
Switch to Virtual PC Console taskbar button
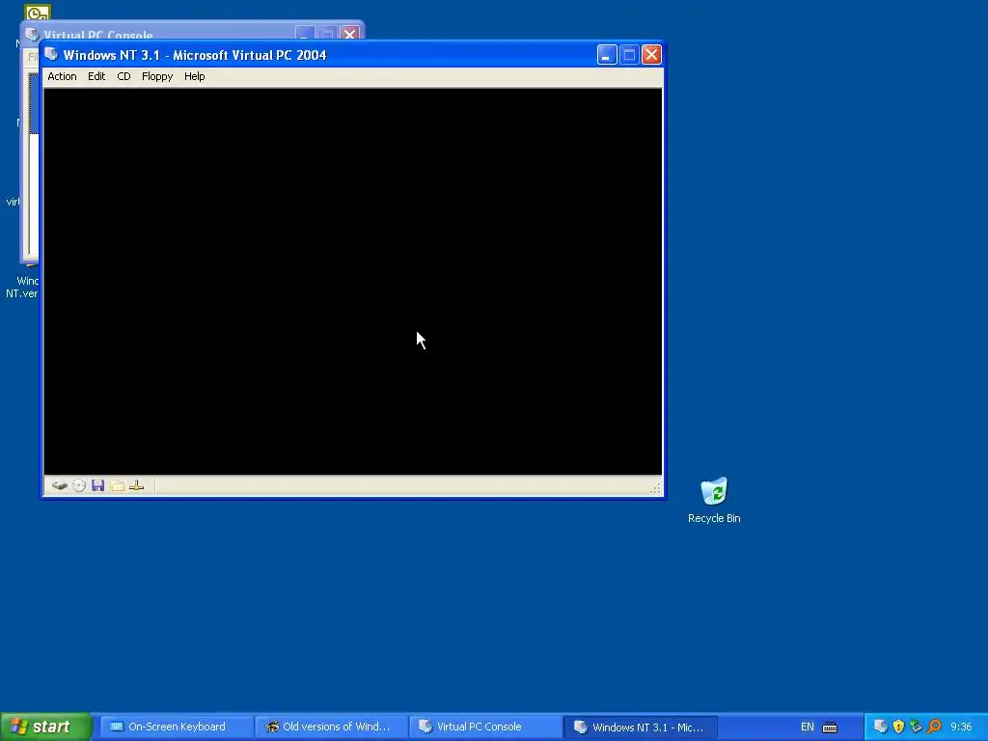(486, 727)
